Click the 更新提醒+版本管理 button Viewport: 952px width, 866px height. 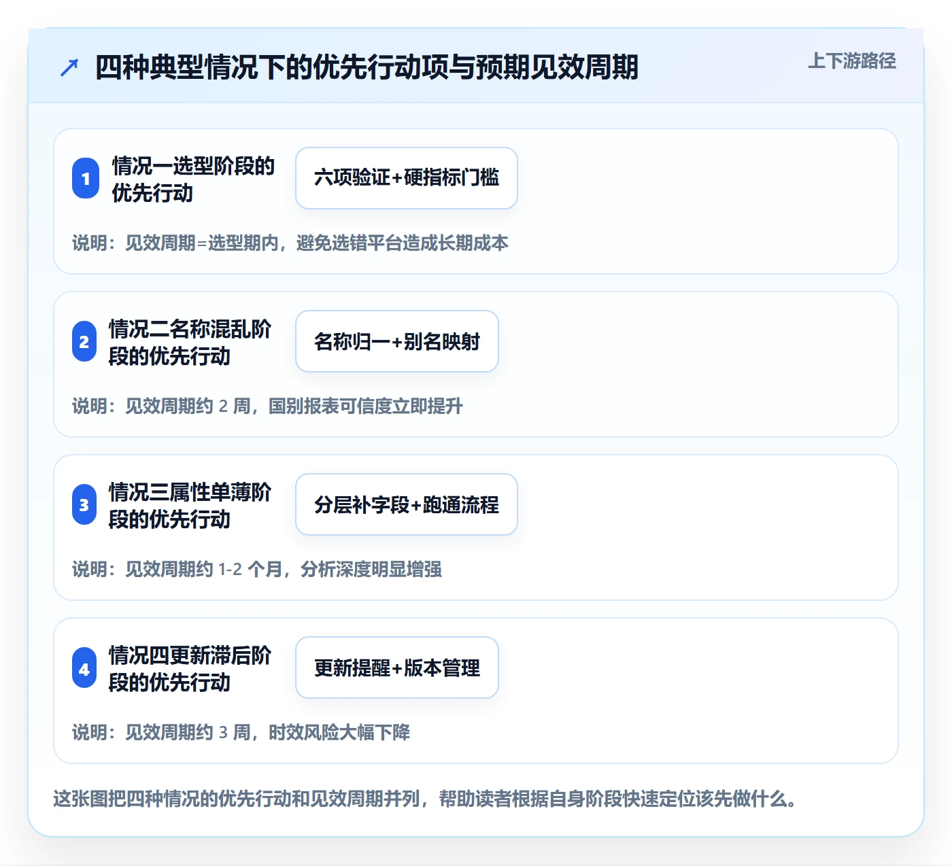click(397, 668)
